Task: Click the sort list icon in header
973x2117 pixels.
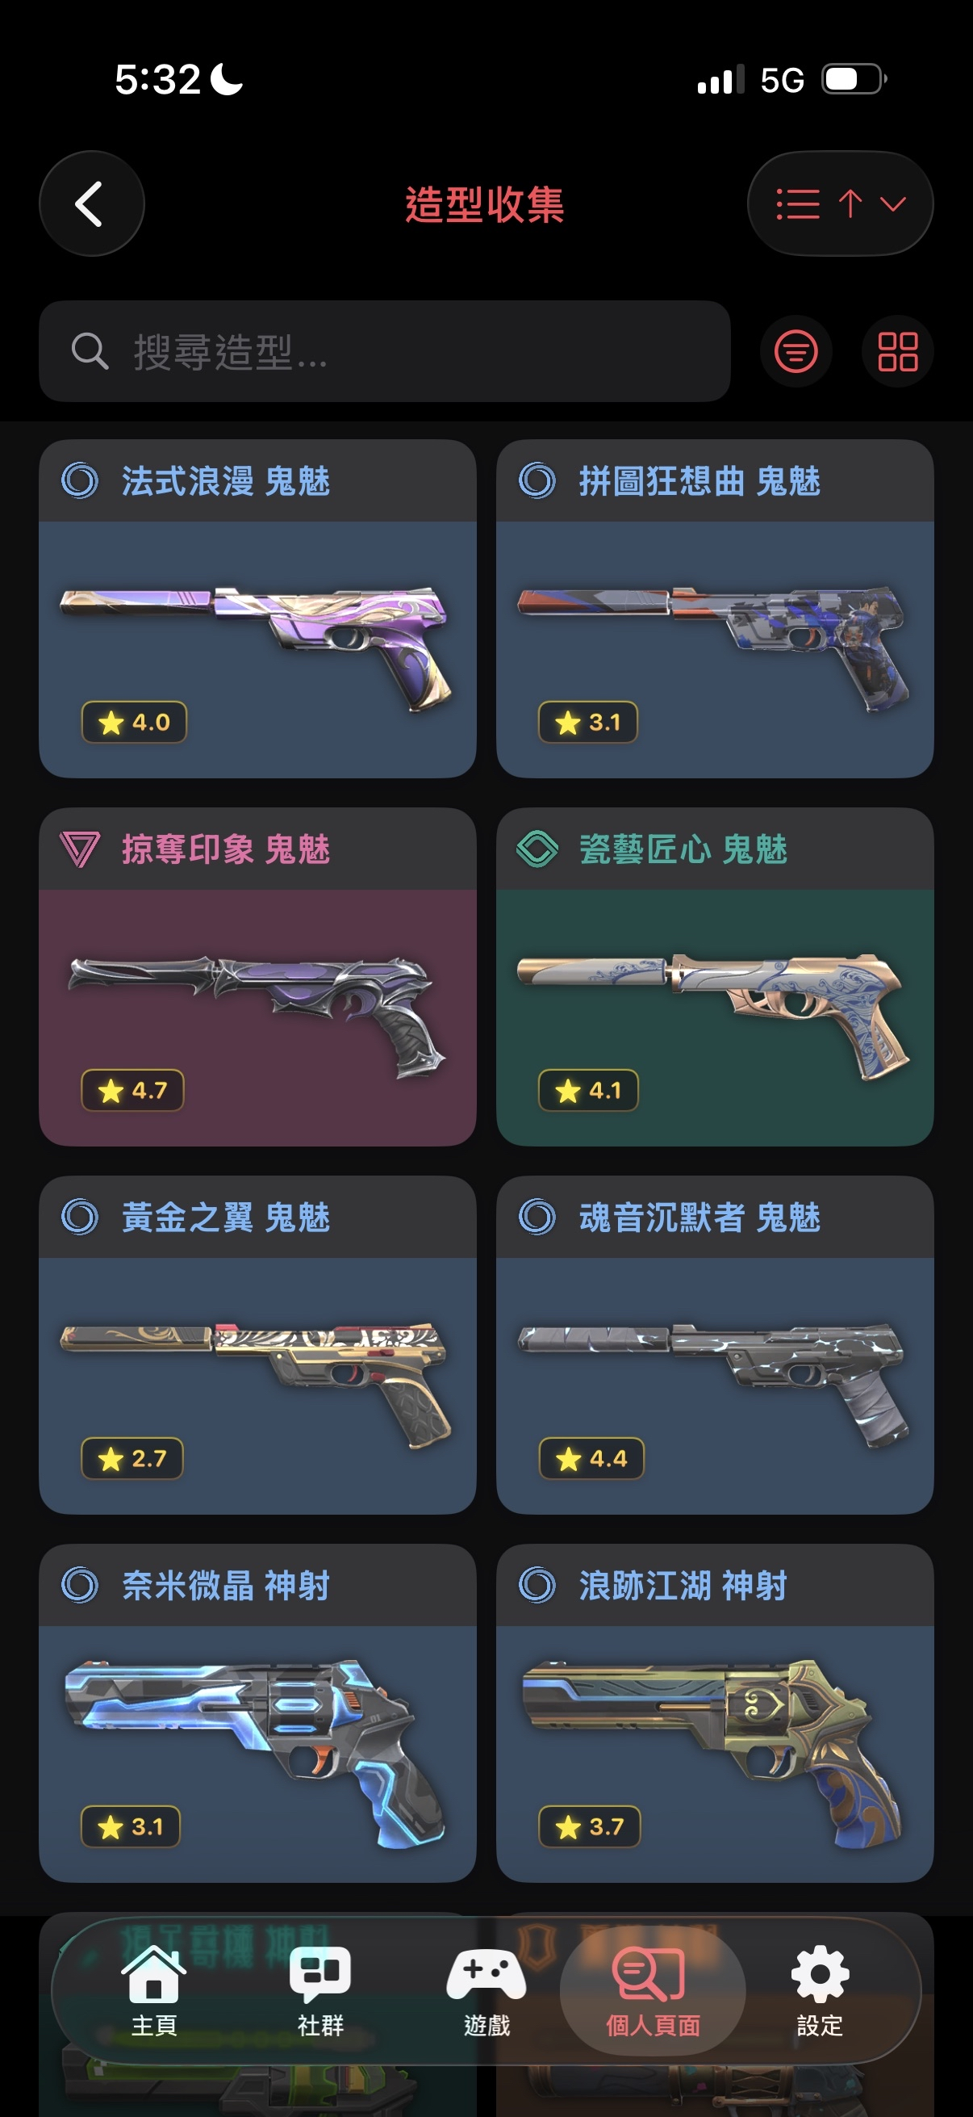Action: pos(797,203)
